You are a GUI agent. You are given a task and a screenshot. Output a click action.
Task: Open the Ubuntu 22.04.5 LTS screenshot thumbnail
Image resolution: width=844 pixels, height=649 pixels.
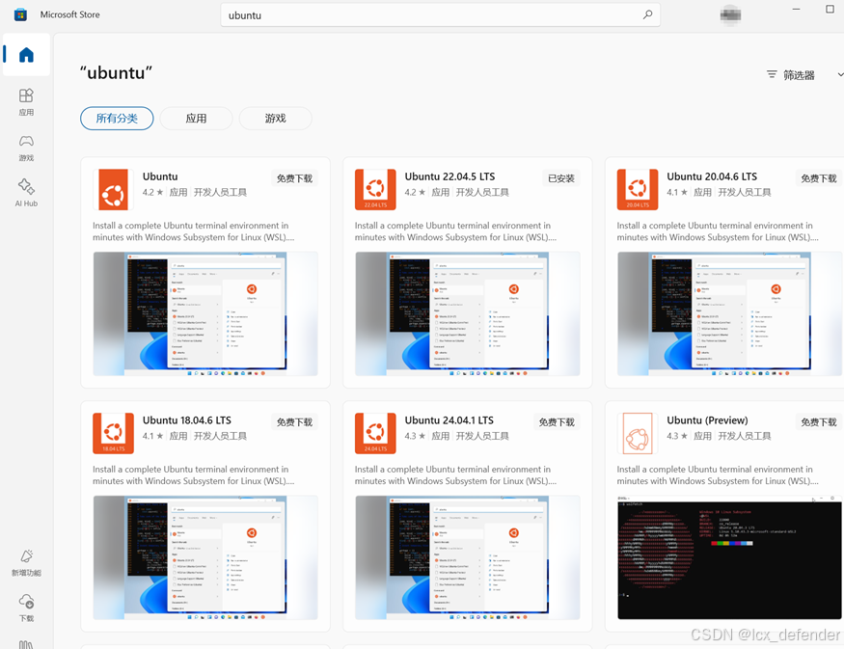tap(467, 313)
